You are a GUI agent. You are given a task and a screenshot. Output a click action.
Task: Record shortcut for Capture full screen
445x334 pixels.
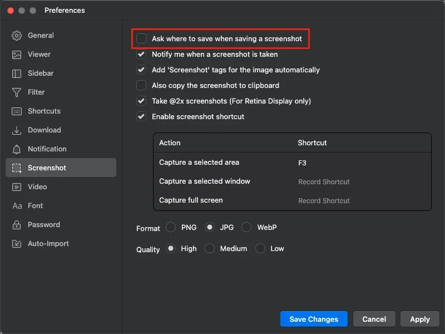[324, 201]
